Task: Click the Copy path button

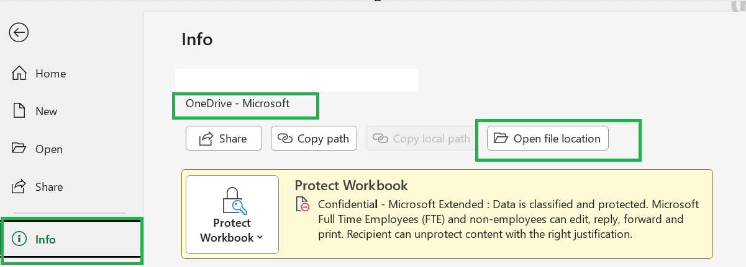Action: click(314, 139)
